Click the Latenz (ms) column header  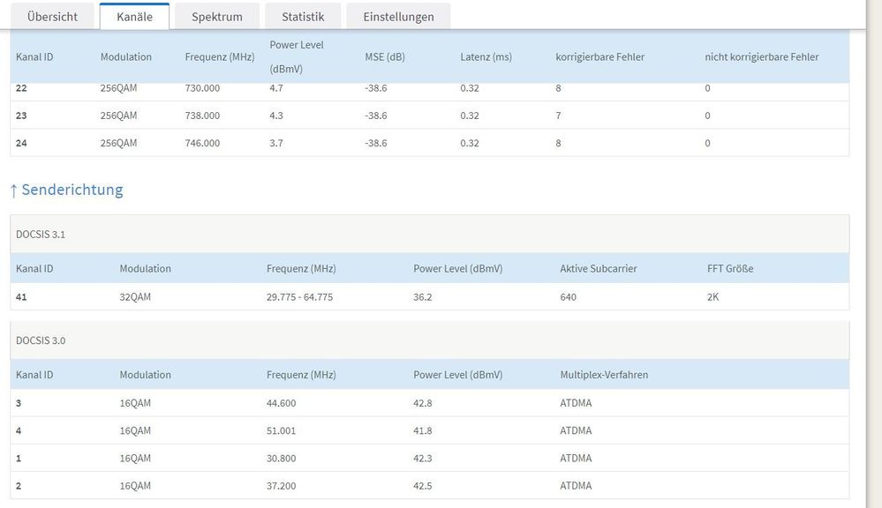tap(486, 57)
